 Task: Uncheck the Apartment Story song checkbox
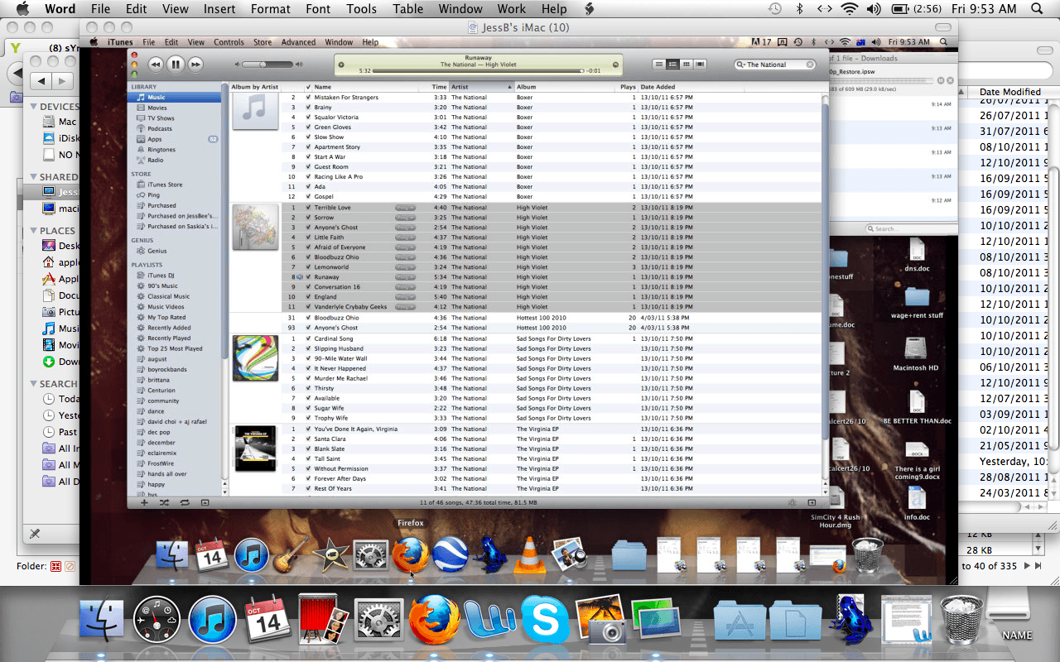[x=308, y=147]
